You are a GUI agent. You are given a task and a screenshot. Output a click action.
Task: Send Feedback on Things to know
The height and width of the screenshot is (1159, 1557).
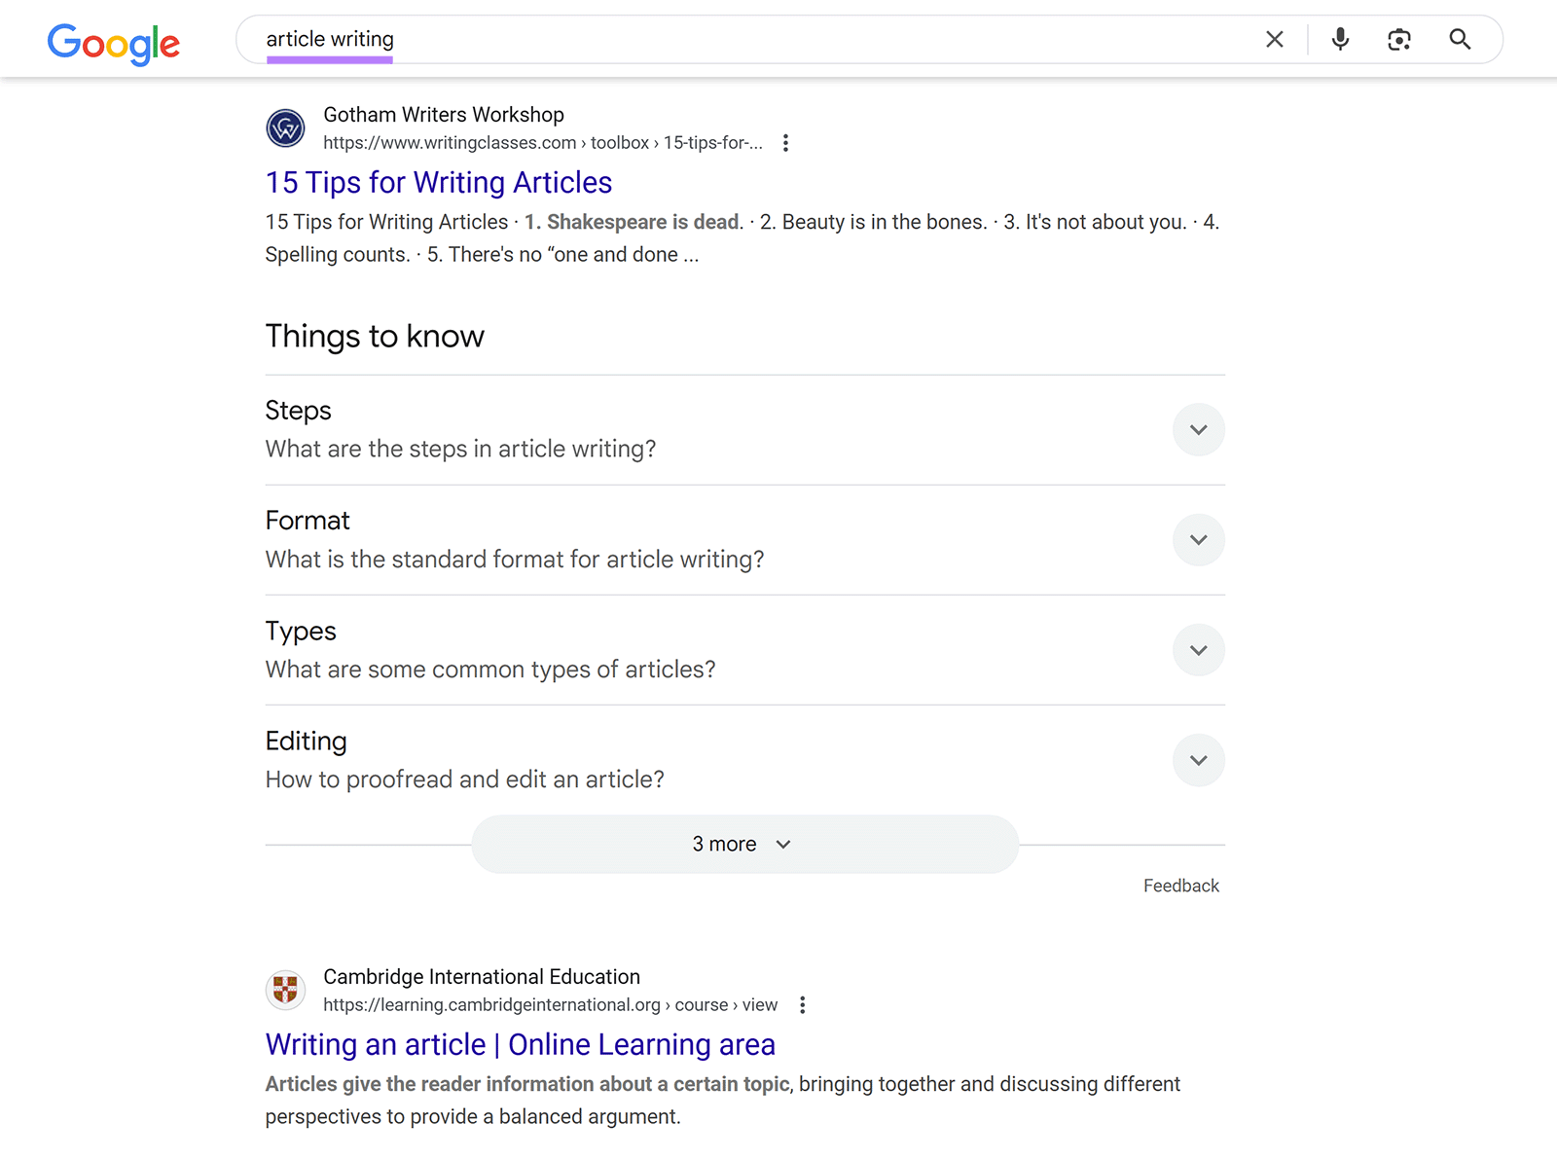1180,885
